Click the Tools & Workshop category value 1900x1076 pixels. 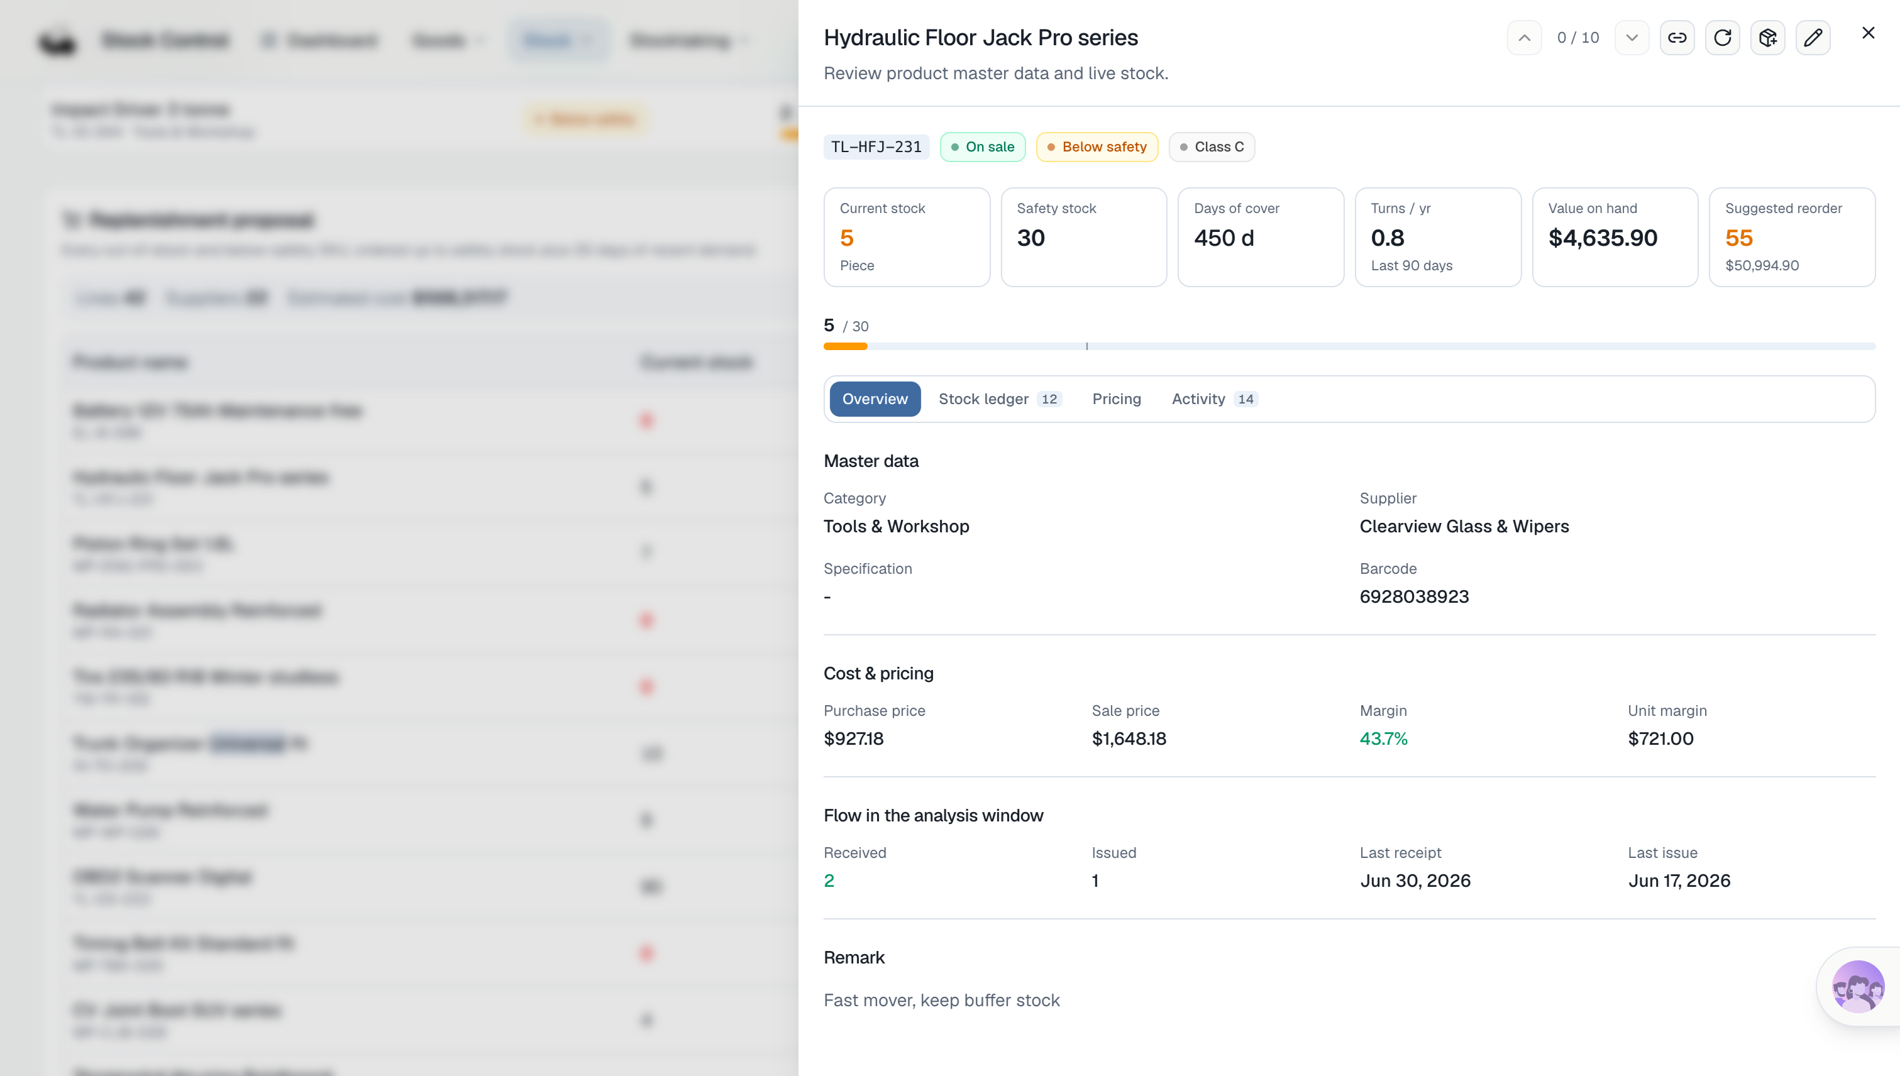[896, 526]
